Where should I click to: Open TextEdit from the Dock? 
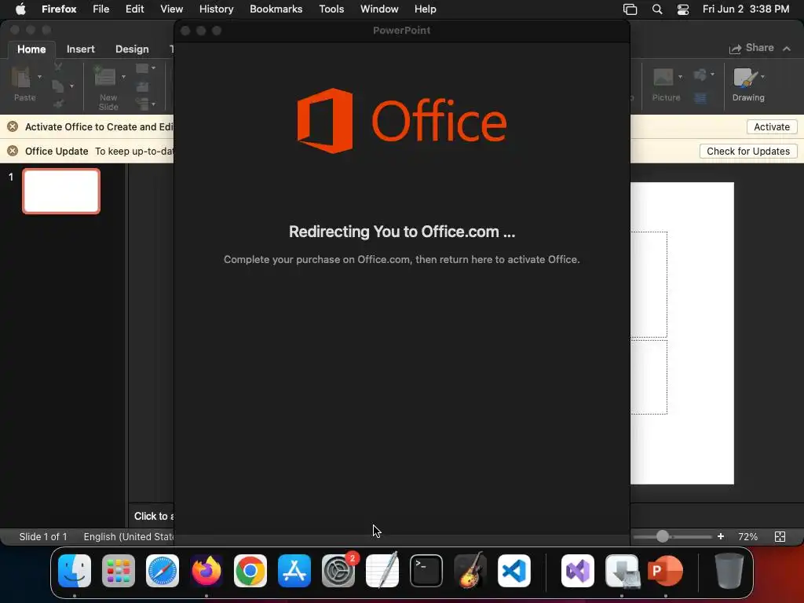[382, 571]
